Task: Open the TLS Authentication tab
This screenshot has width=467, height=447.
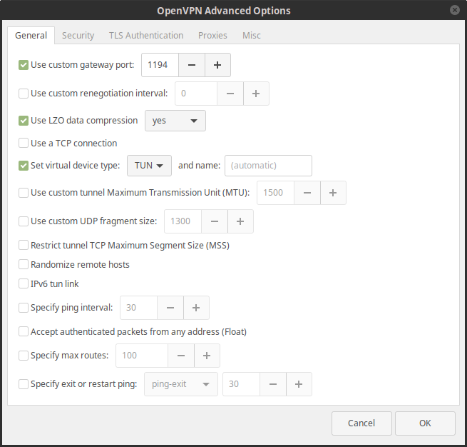Action: pos(146,36)
